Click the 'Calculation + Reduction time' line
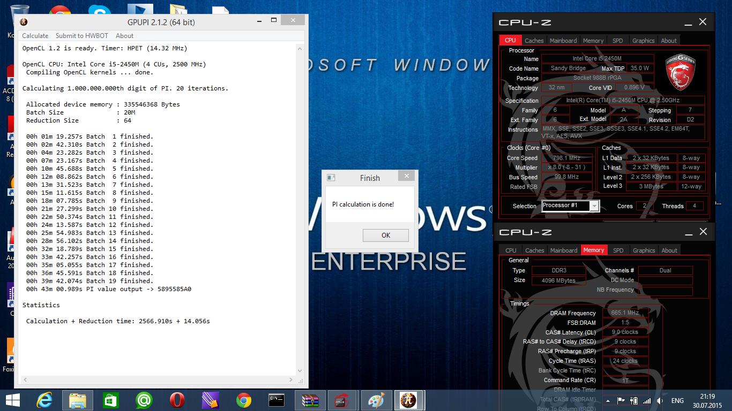732x411 pixels. 118,321
